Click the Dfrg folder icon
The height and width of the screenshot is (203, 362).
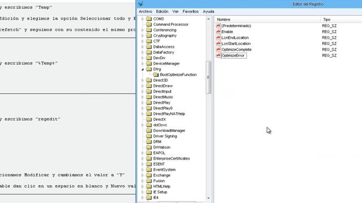click(149, 69)
